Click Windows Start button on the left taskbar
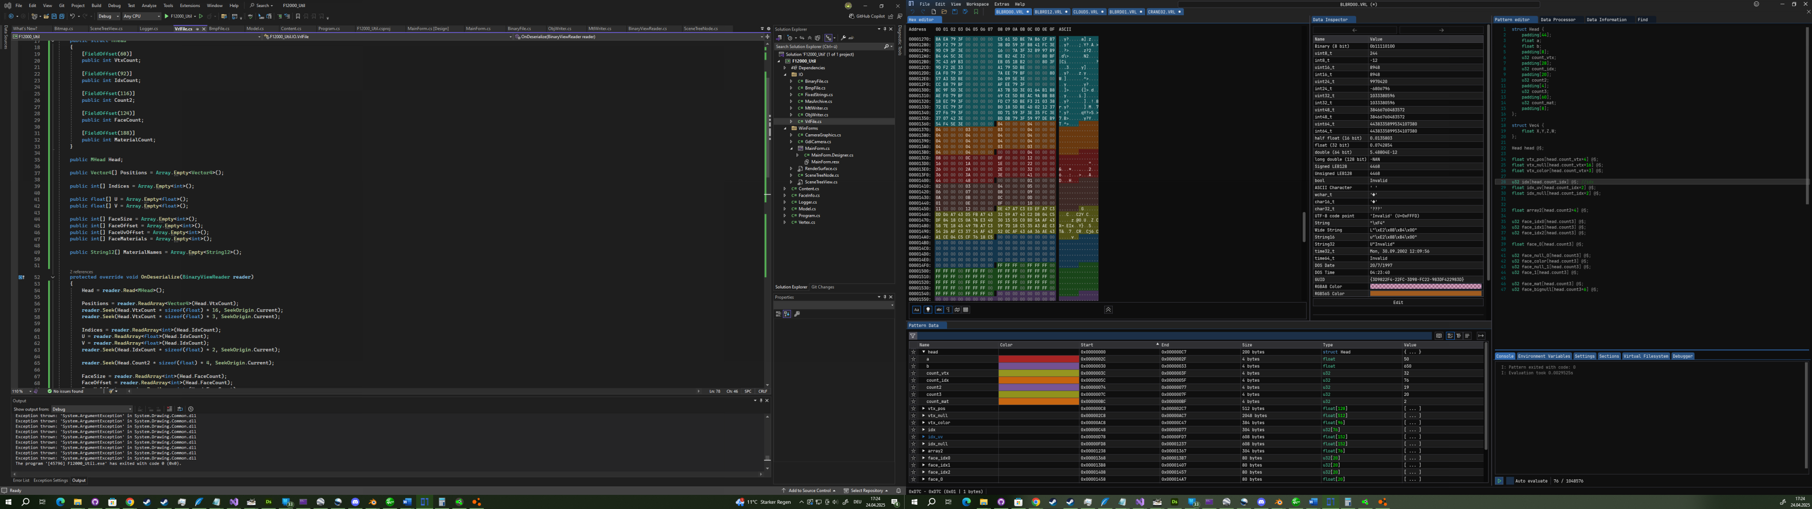The height and width of the screenshot is (509, 1812). point(8,502)
